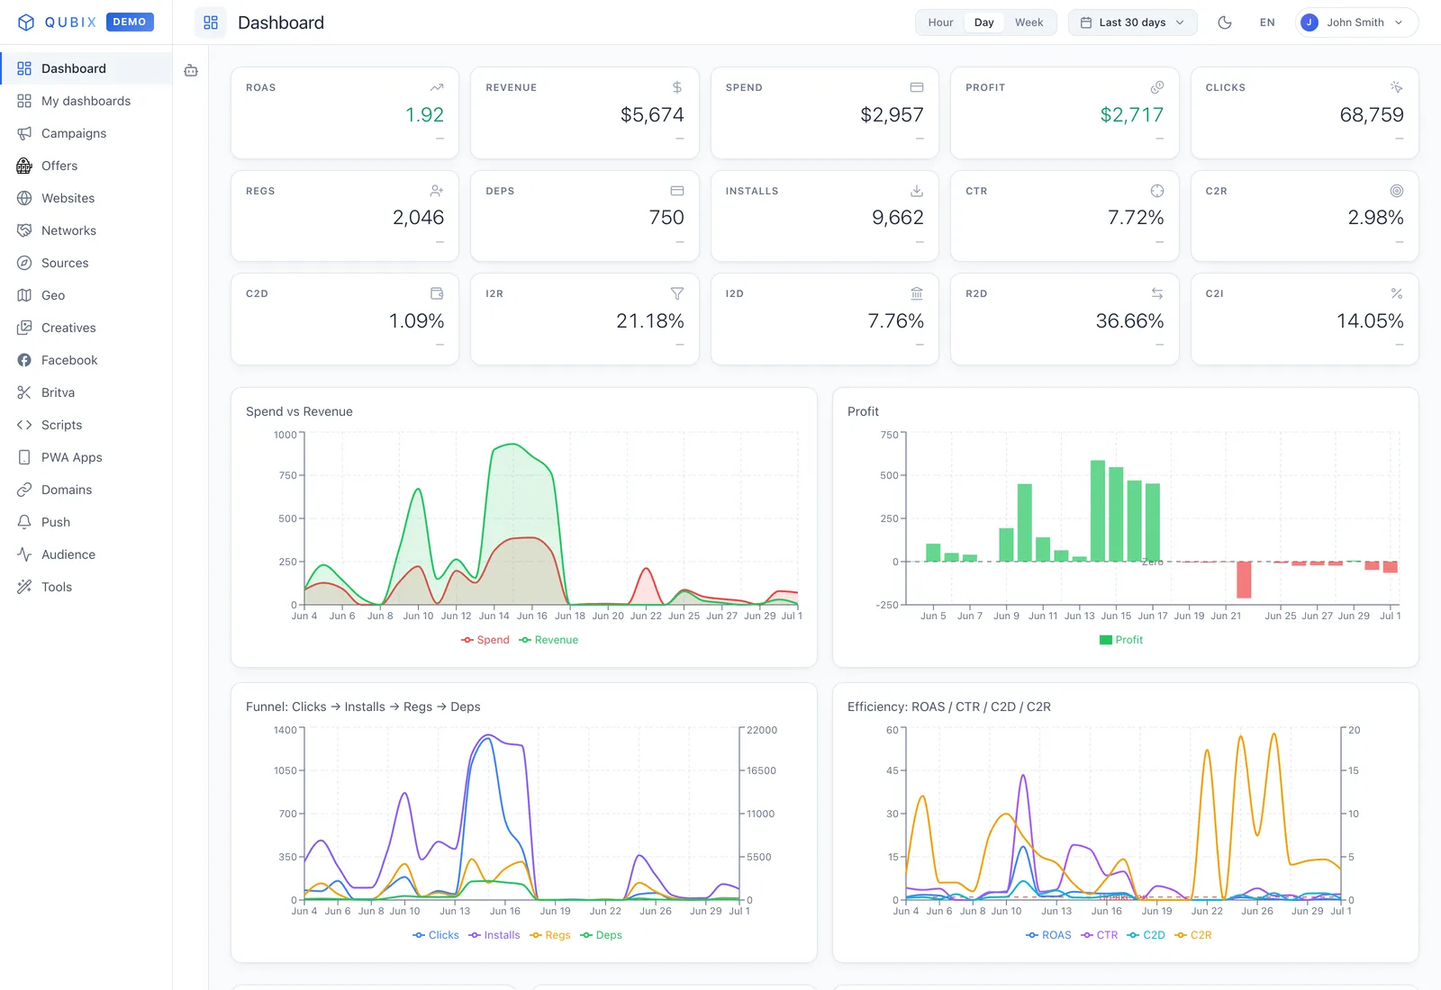Click the Facebook sidebar icon
Image resolution: width=1441 pixels, height=990 pixels.
point(24,360)
